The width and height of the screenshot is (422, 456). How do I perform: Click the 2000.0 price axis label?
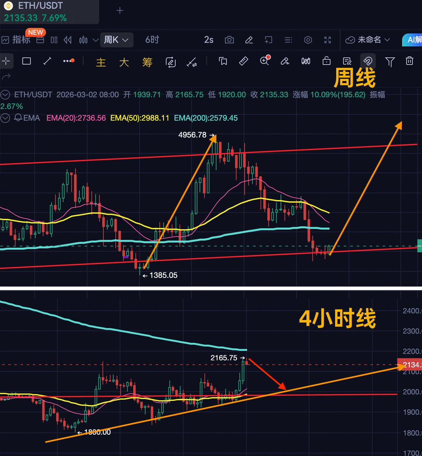click(412, 392)
